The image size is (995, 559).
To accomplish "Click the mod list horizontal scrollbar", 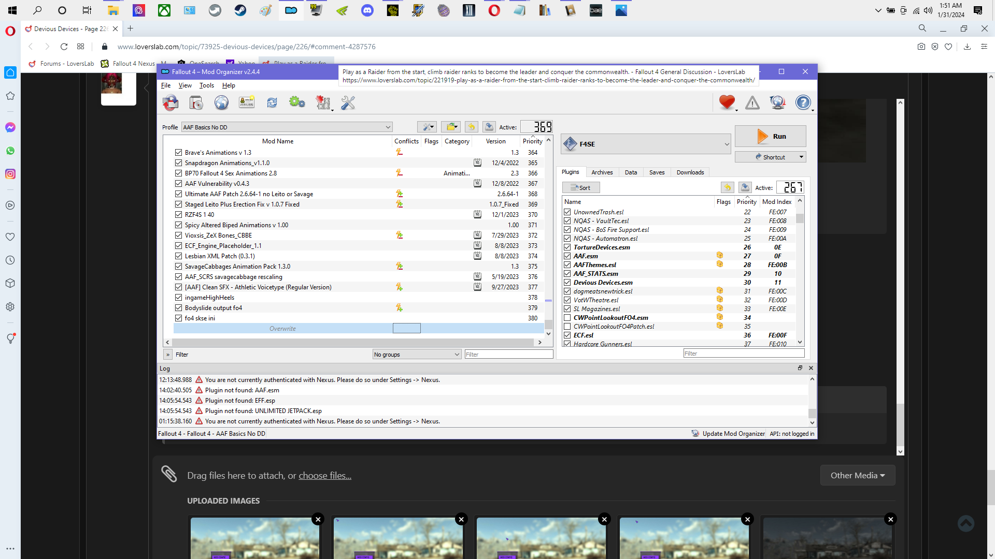I will pyautogui.click(x=352, y=342).
